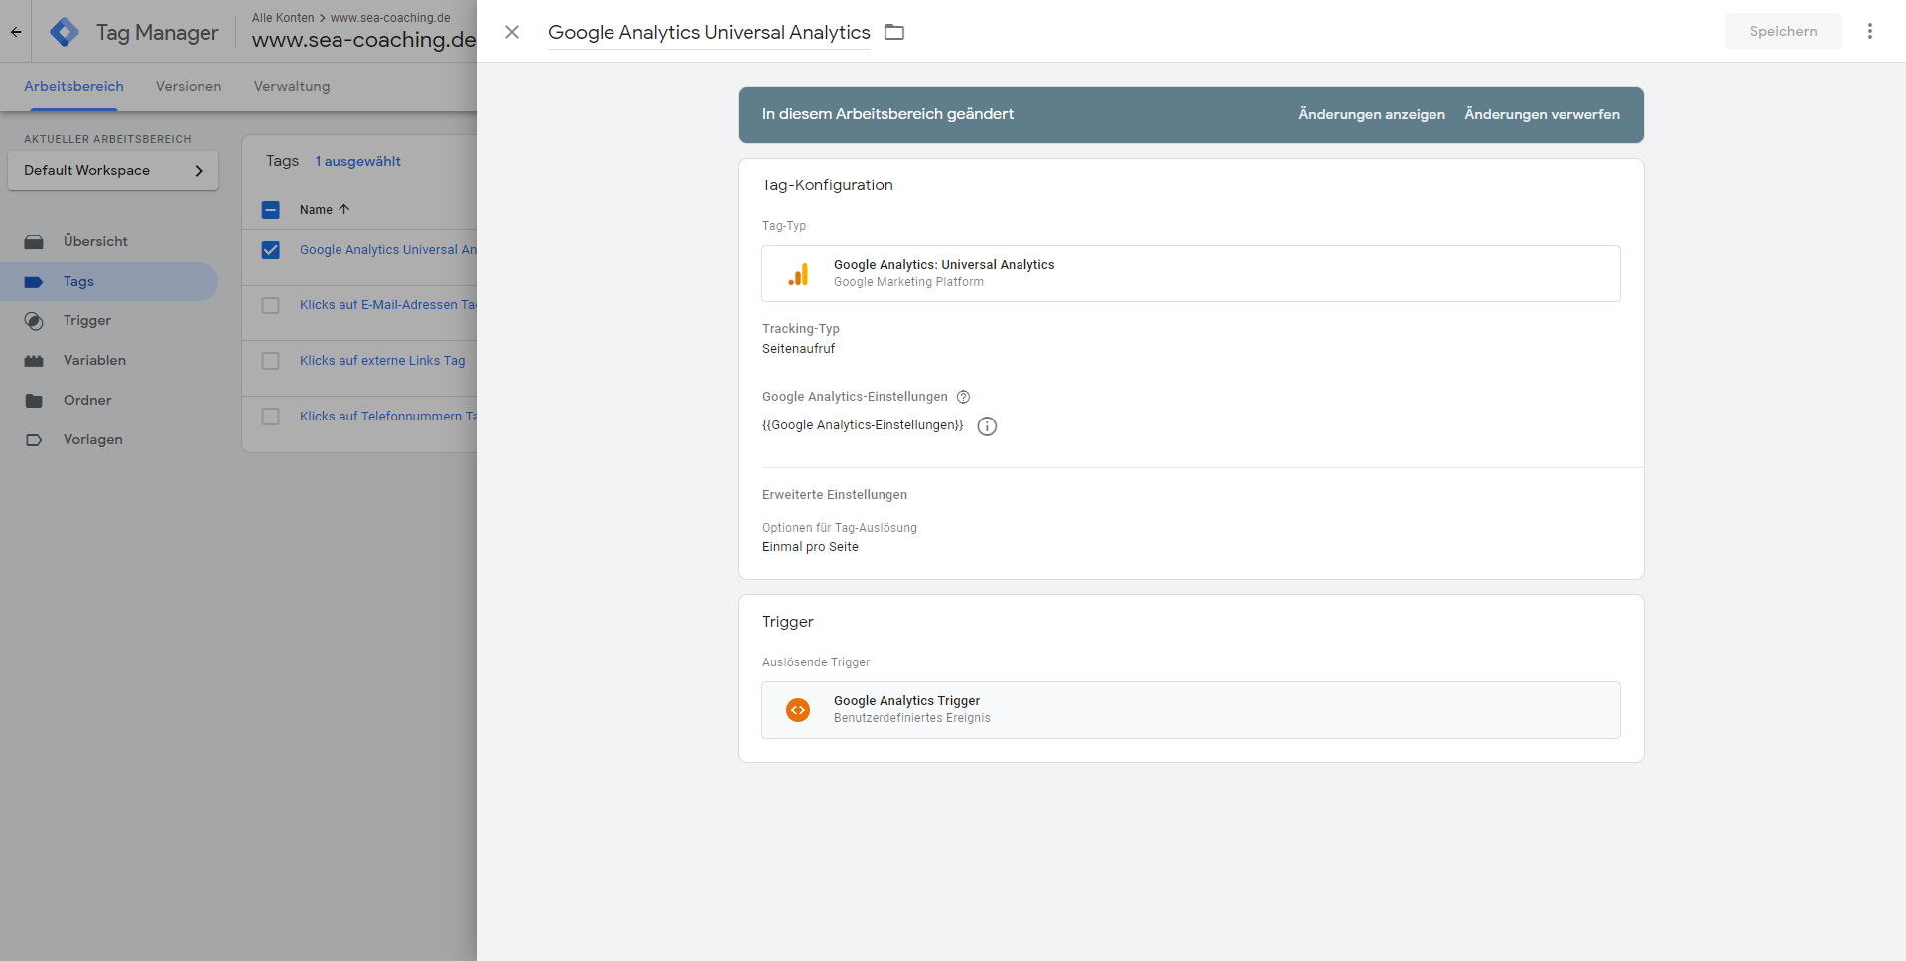Screen dimensions: 1906x961
Task: Click Änderungen anzeigen
Action: pyautogui.click(x=1372, y=114)
